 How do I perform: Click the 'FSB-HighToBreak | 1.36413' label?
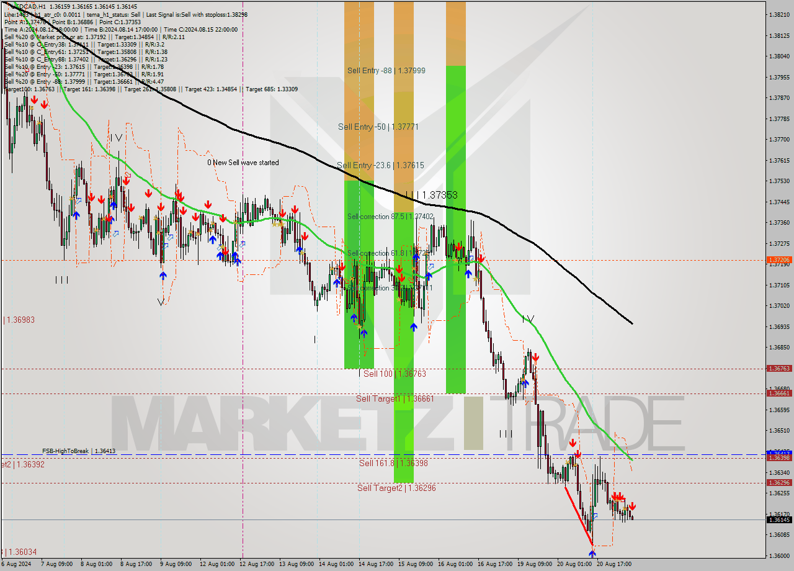click(x=79, y=451)
